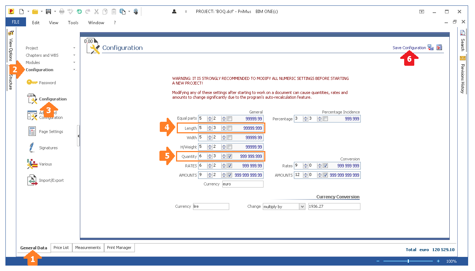The height and width of the screenshot is (271, 475).
Task: Open Various tools icon
Action: (32, 164)
